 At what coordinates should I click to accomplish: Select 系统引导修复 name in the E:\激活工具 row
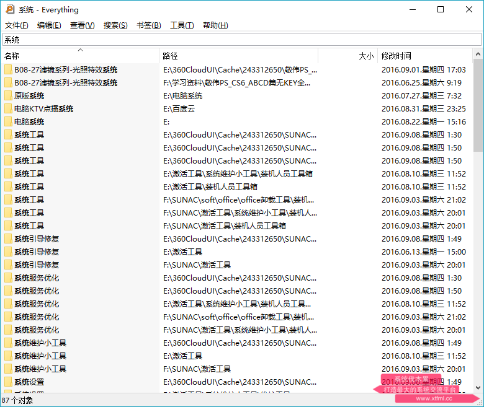(37, 252)
